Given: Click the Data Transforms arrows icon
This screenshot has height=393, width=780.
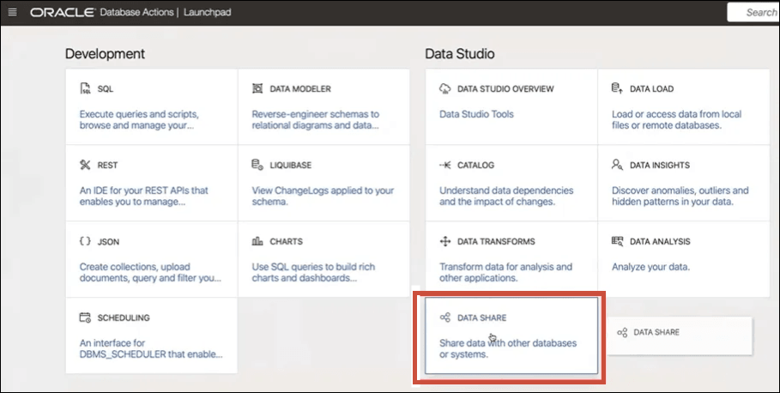Looking at the screenshot, I should [445, 242].
